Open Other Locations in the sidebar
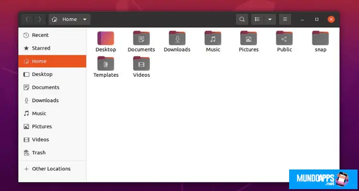This screenshot has height=191, width=359. (x=52, y=169)
